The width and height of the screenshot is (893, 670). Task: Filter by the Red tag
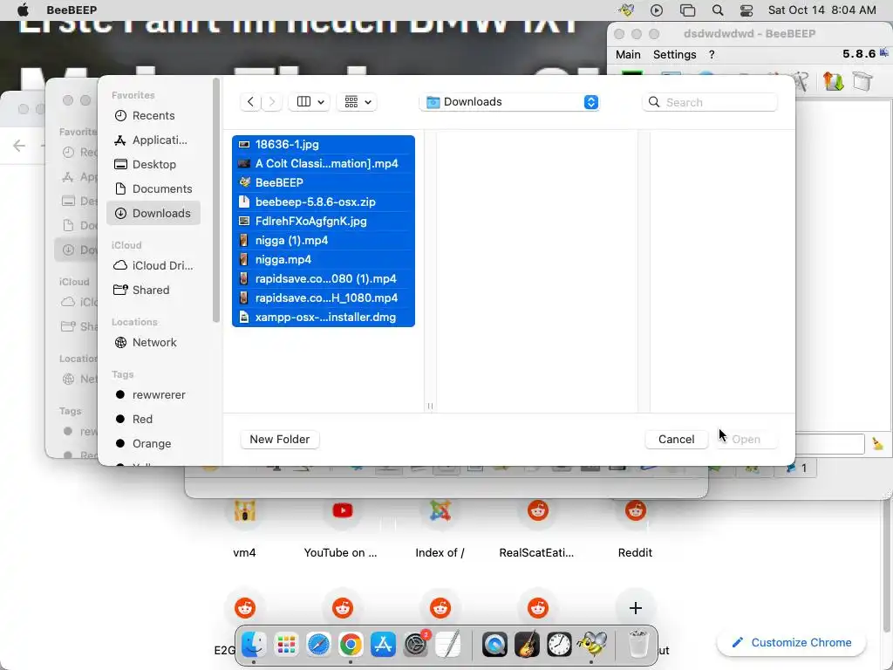[153, 420]
